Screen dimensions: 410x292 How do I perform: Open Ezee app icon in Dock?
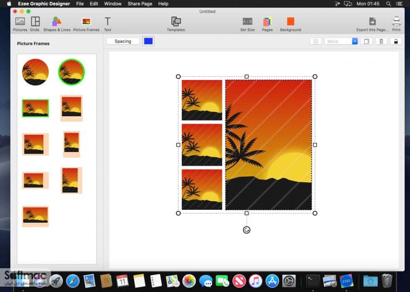pos(347,281)
